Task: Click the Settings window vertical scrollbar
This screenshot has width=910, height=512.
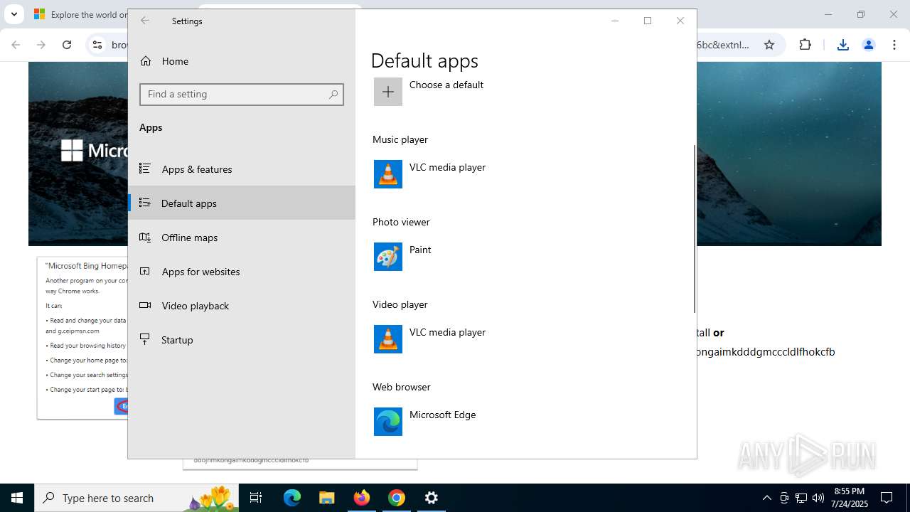Action: (694, 229)
